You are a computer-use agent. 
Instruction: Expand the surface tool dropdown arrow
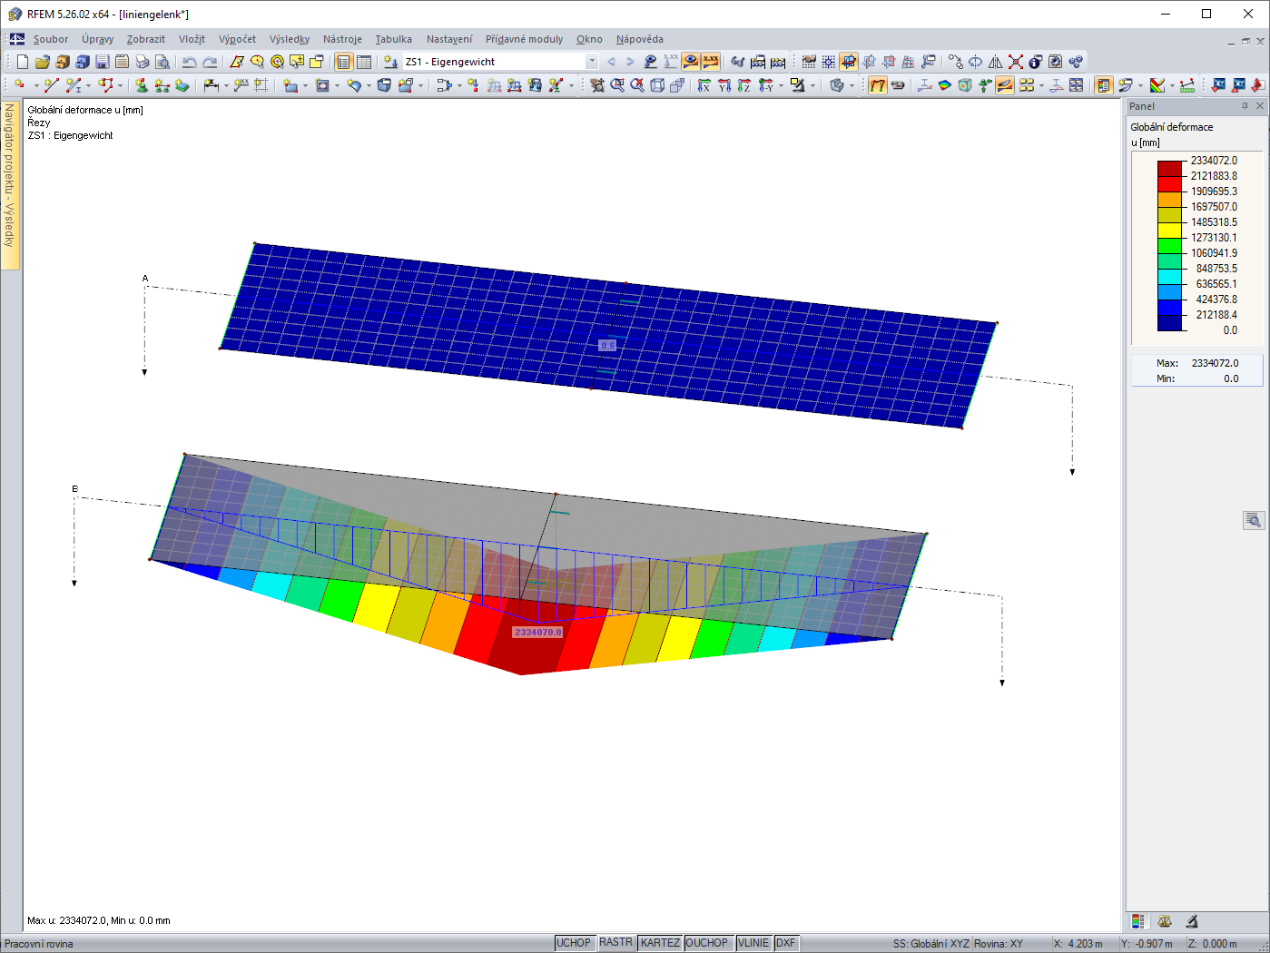point(305,85)
